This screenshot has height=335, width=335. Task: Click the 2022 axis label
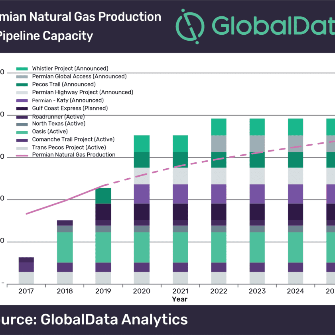[219, 291]
